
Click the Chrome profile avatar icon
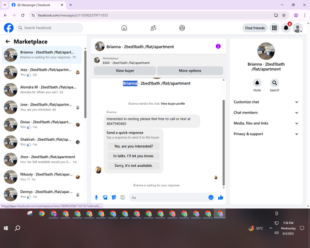296,15
